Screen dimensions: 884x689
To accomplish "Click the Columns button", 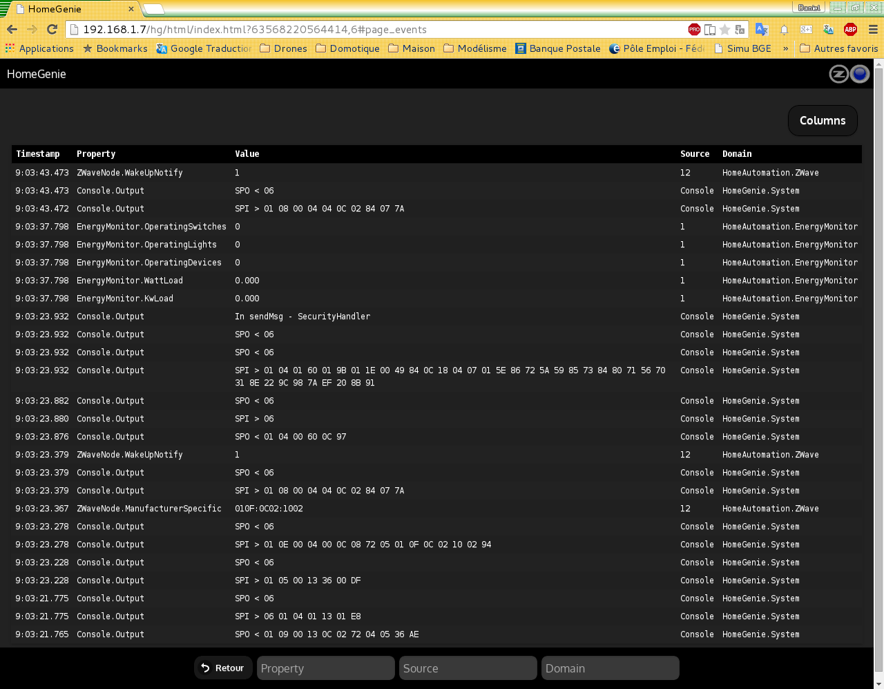I will pos(822,120).
